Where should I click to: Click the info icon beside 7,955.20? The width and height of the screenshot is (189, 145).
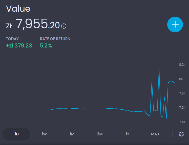(x=64, y=26)
